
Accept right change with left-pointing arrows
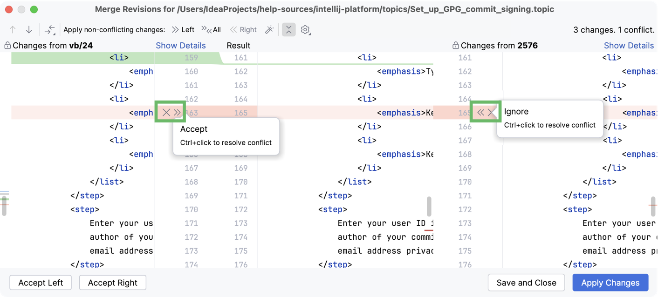(480, 112)
